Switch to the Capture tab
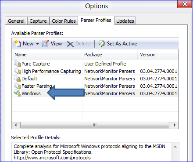Image resolution: width=193 pixels, height=162 pixels. pyautogui.click(x=38, y=21)
